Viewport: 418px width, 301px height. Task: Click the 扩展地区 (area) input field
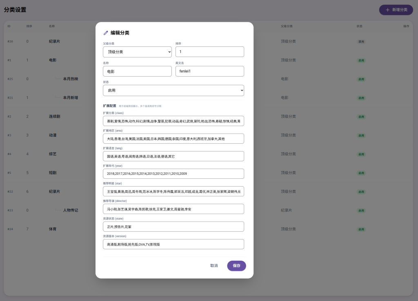pyautogui.click(x=173, y=138)
